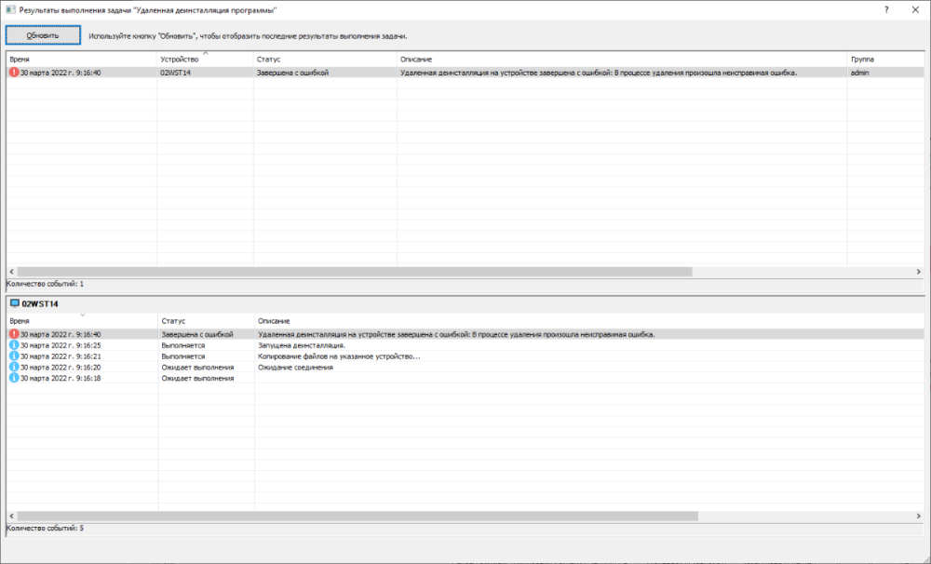The width and height of the screenshot is (931, 564).
Task: Select 'Ожидает выполнения' status at 9:16:18
Action: pyautogui.click(x=197, y=378)
